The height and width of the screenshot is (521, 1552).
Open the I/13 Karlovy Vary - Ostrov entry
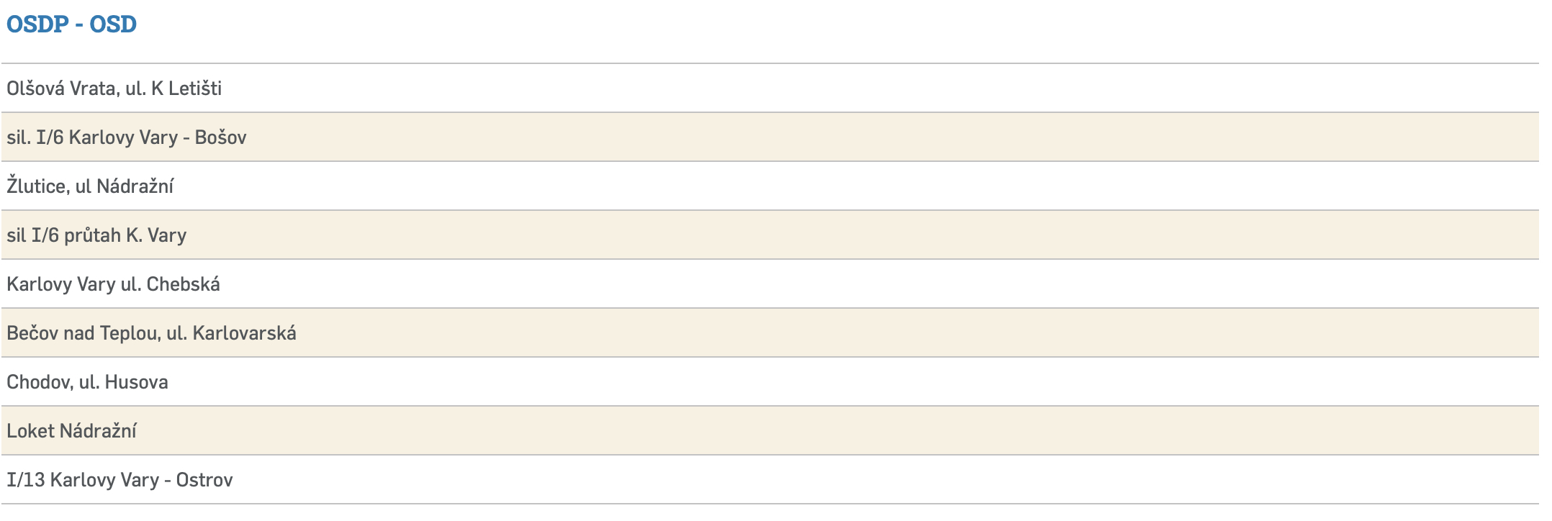(119, 480)
